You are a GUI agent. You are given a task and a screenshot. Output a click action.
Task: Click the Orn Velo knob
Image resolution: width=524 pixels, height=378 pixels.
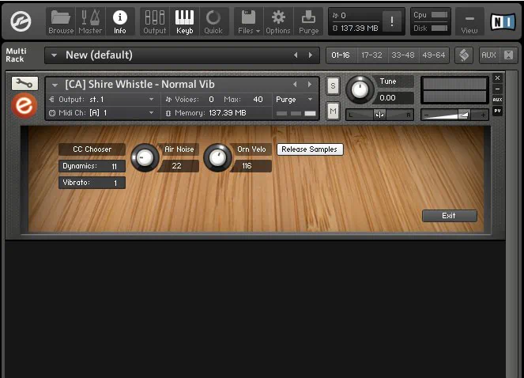(x=217, y=157)
